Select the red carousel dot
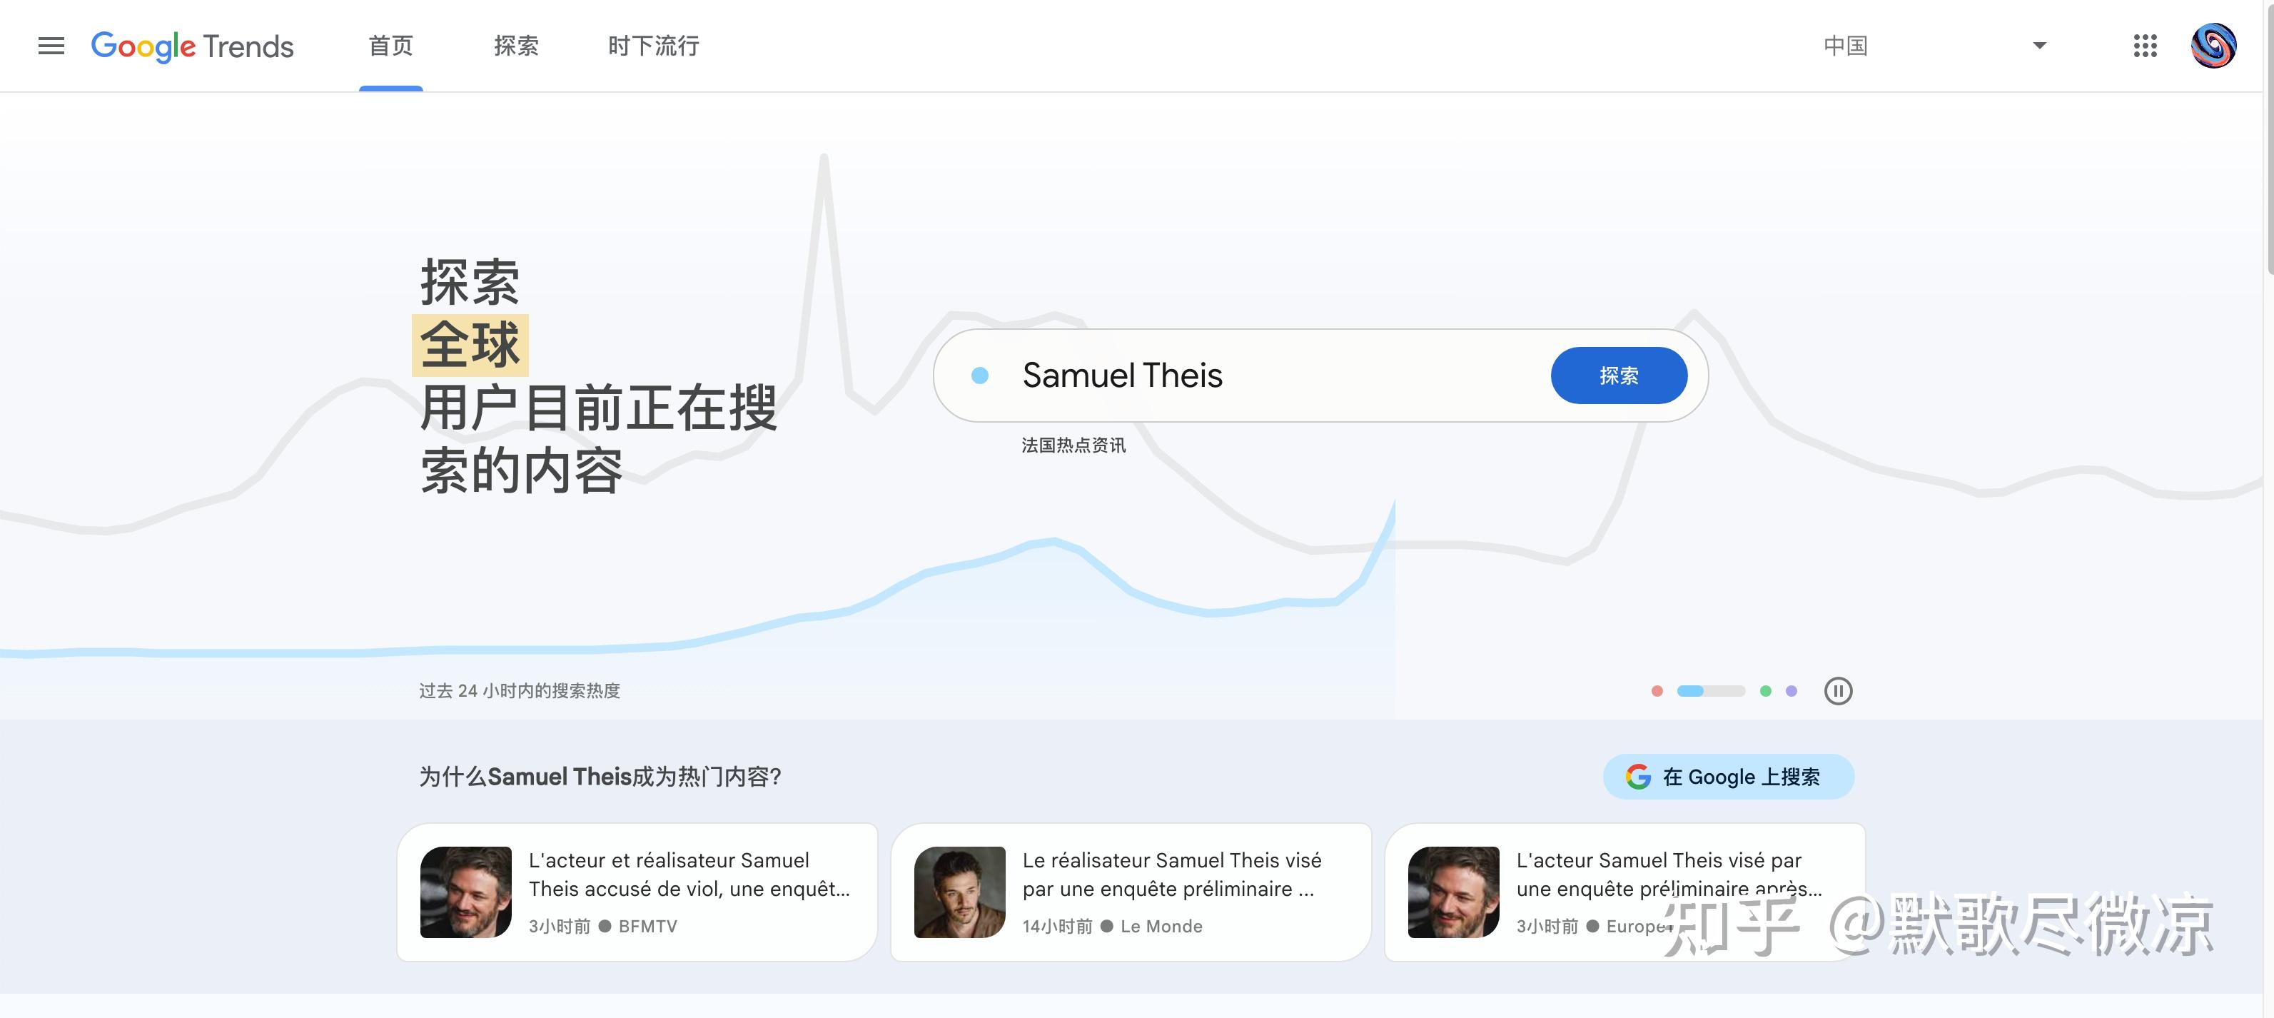Screen dimensions: 2274x1018 point(1657,691)
